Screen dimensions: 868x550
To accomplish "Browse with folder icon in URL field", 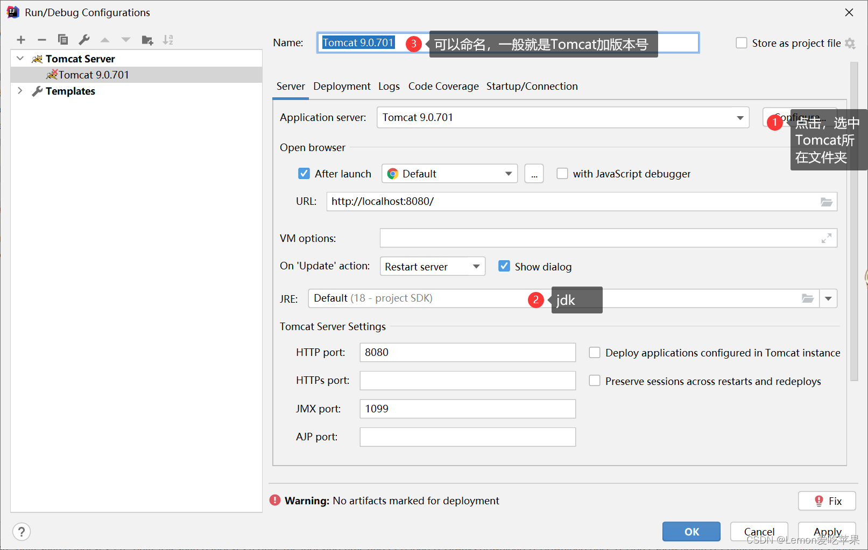I will point(827,202).
